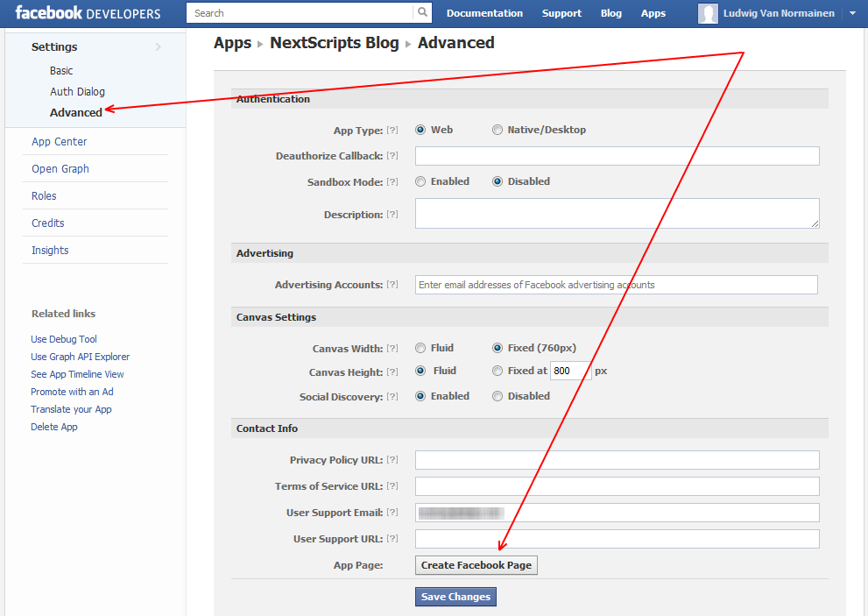
Task: Open Canvas Width help [?]
Action: tap(392, 348)
